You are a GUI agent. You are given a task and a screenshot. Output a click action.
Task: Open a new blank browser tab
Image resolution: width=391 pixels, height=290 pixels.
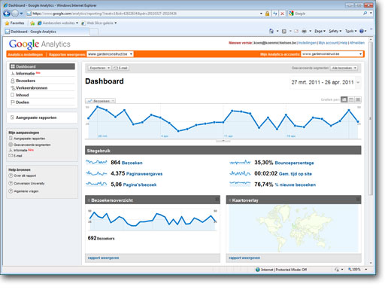pos(94,32)
